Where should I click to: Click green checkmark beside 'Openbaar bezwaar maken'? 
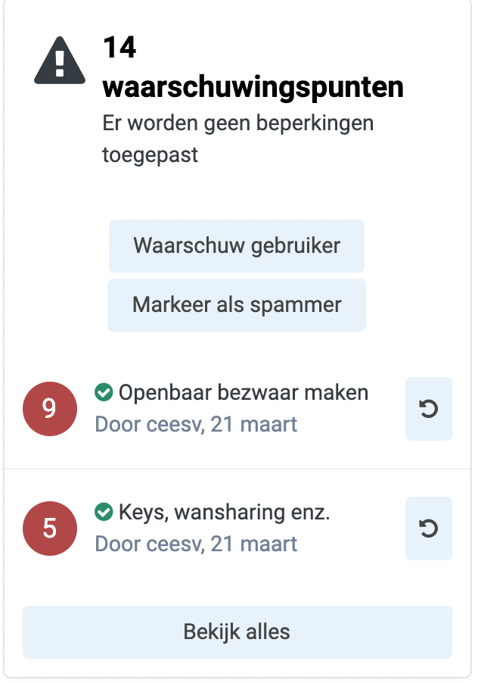(x=104, y=392)
